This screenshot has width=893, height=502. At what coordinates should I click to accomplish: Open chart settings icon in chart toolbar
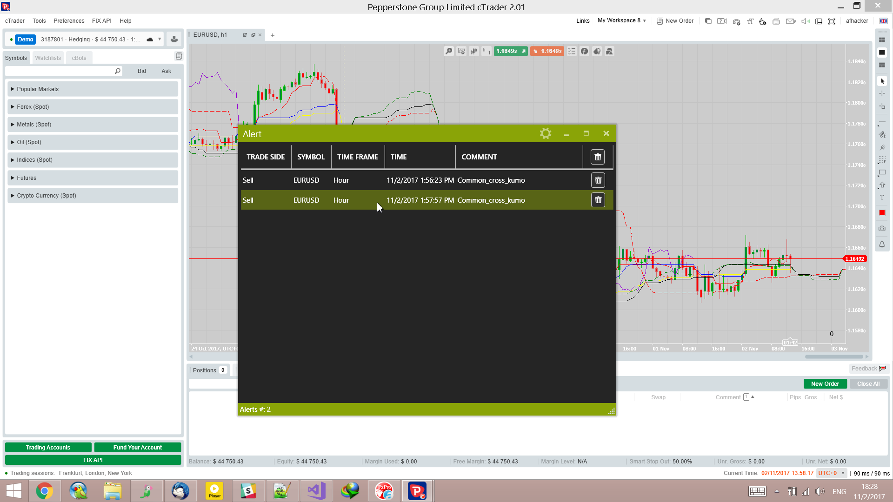(461, 51)
